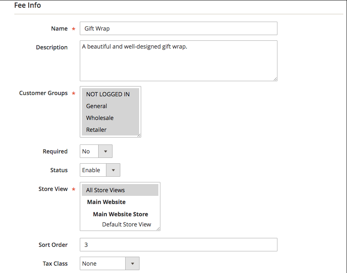Click the Main Website Store group label

[120, 214]
